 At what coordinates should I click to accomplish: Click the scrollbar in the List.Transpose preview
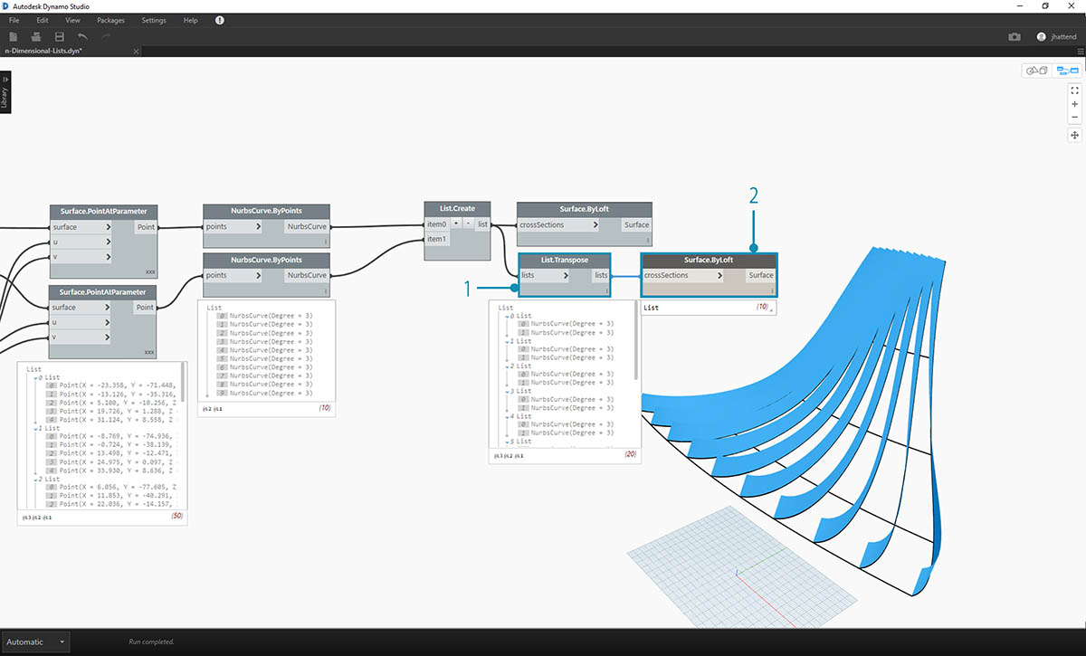tap(637, 344)
